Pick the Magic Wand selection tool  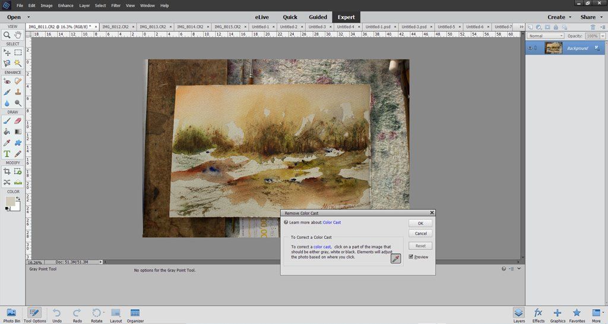[x=18, y=63]
